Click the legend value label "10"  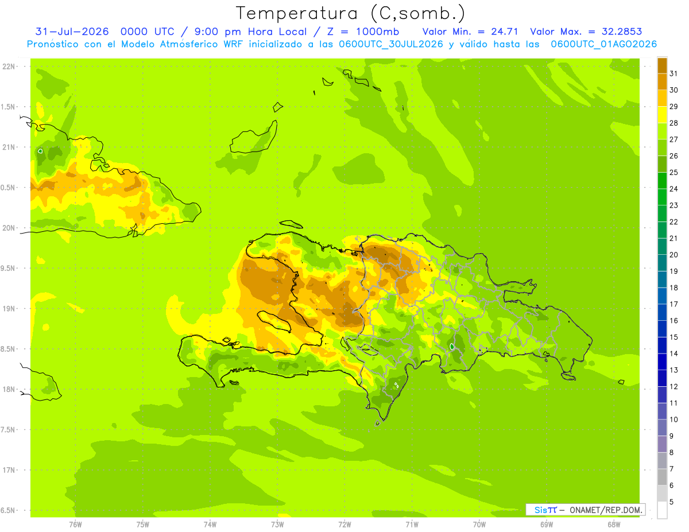coord(673,420)
